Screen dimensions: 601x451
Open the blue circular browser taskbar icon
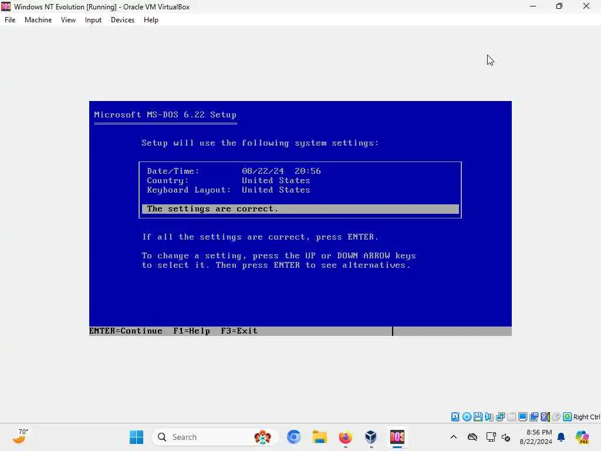click(x=294, y=437)
